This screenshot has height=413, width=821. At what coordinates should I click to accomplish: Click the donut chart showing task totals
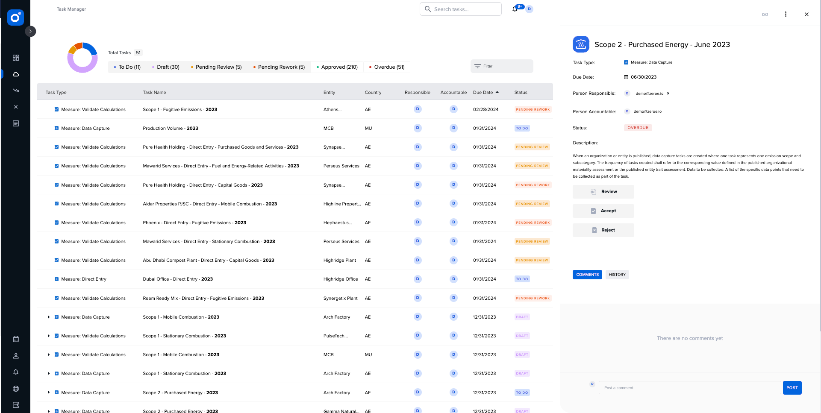coord(82,57)
